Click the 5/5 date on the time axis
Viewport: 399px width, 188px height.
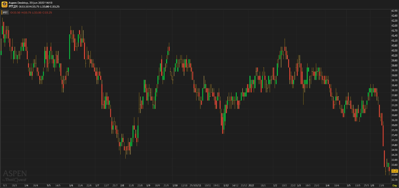pos(49,185)
